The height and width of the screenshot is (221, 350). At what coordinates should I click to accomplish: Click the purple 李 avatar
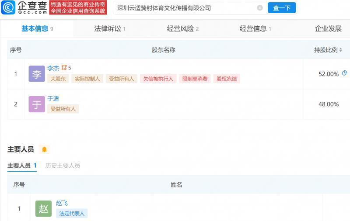pyautogui.click(x=37, y=74)
